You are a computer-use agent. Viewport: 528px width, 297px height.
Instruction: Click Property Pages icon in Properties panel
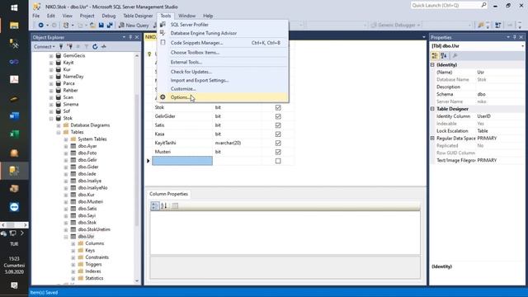(455, 56)
